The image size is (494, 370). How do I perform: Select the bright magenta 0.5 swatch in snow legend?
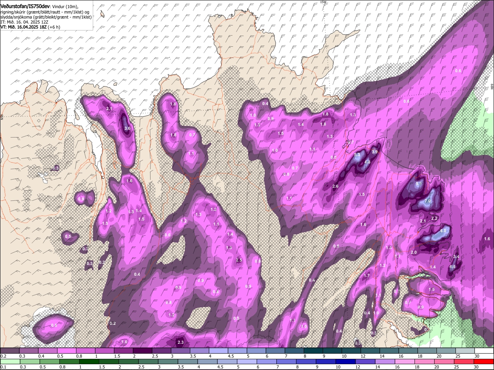pyautogui.click(x=66, y=351)
